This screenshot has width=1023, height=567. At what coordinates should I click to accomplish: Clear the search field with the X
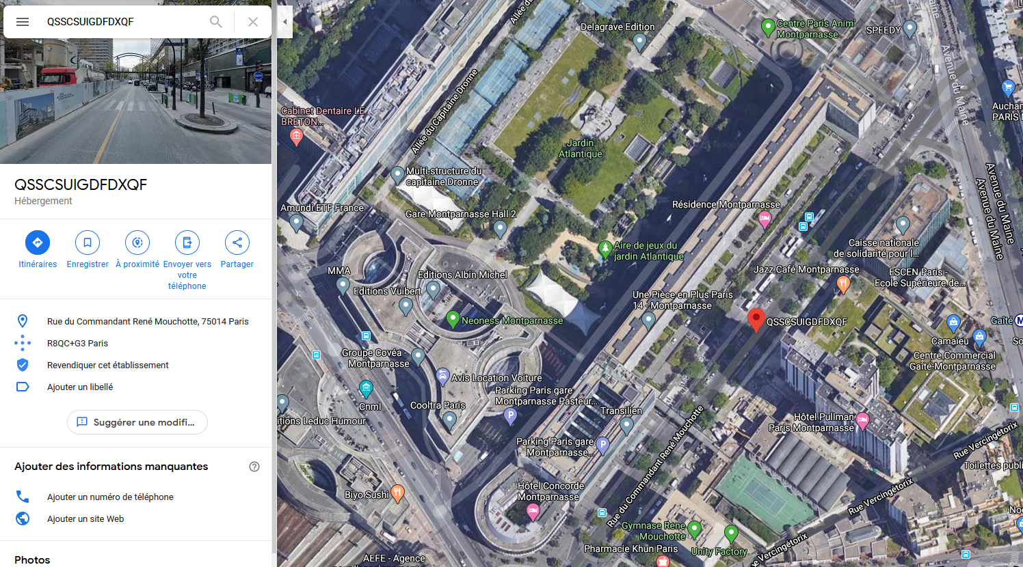253,22
